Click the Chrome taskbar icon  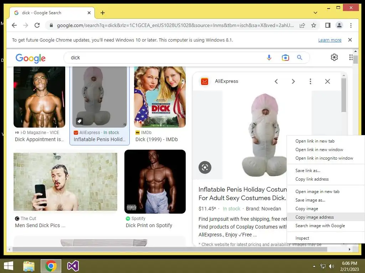coord(51,266)
